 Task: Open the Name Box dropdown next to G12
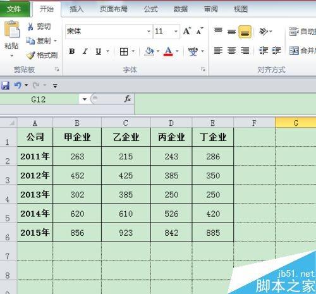point(84,99)
